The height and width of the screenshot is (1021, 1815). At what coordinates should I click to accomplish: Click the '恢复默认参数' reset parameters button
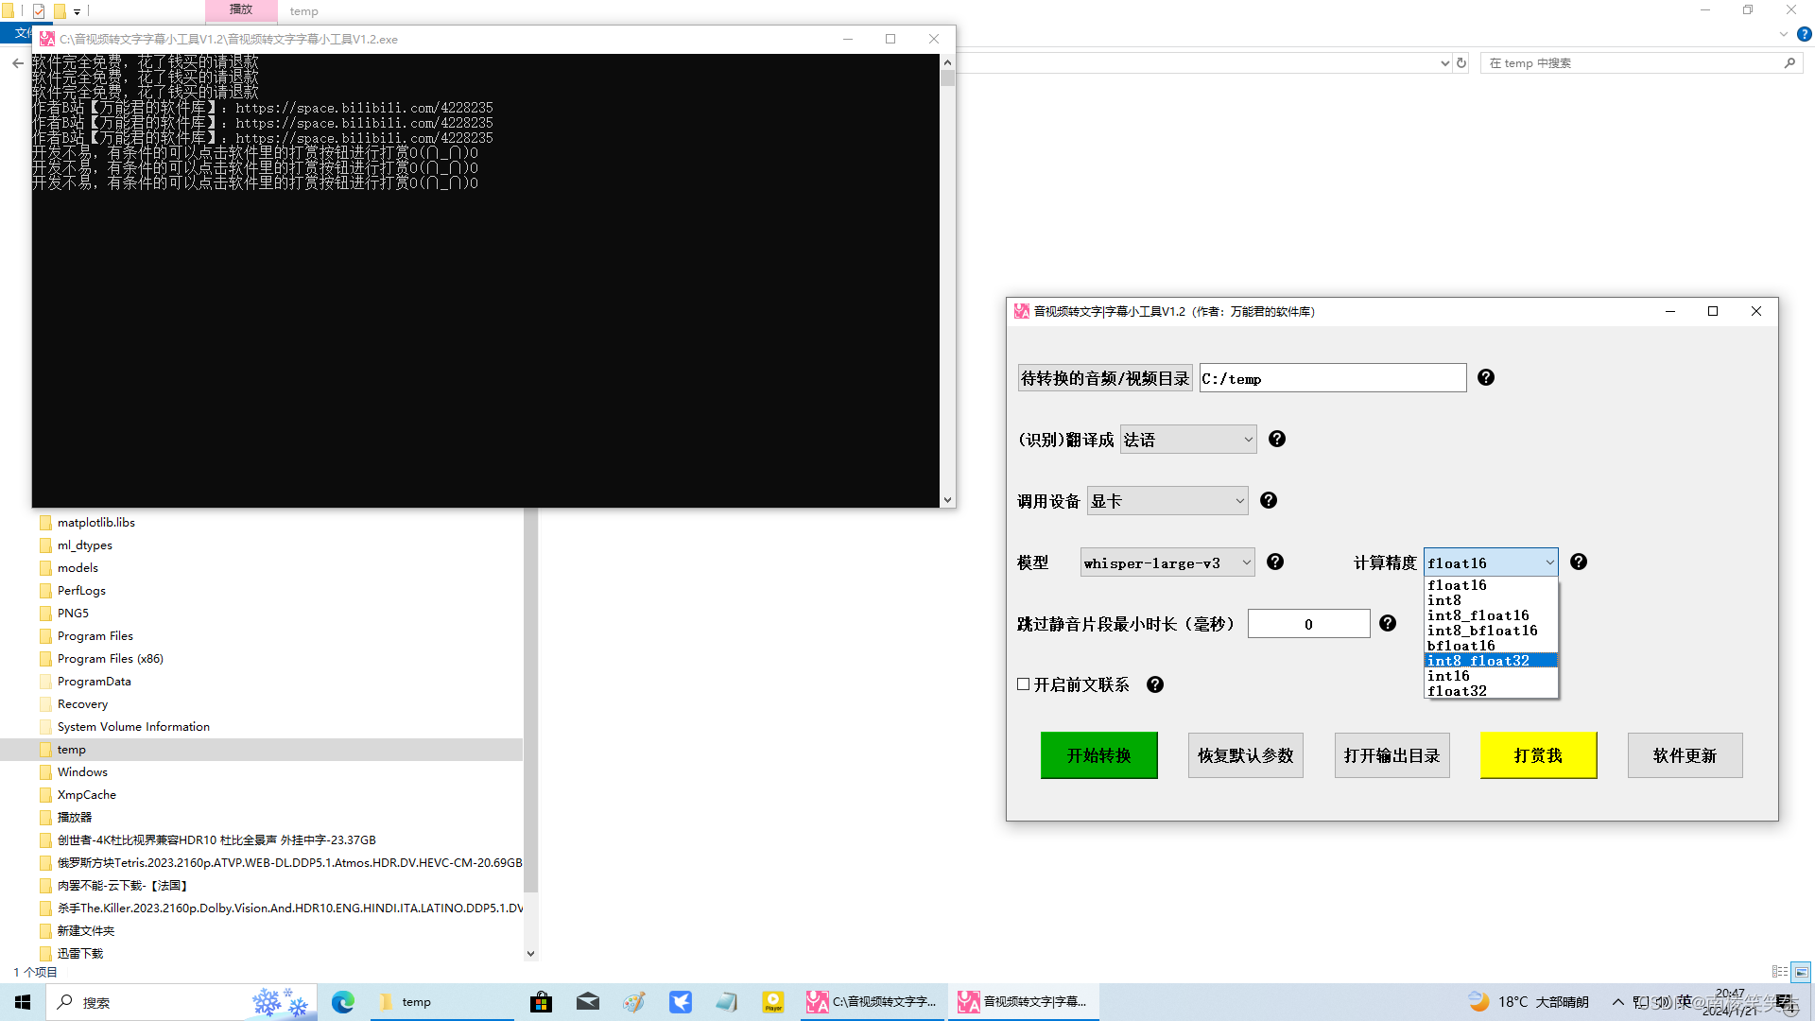pos(1245,755)
